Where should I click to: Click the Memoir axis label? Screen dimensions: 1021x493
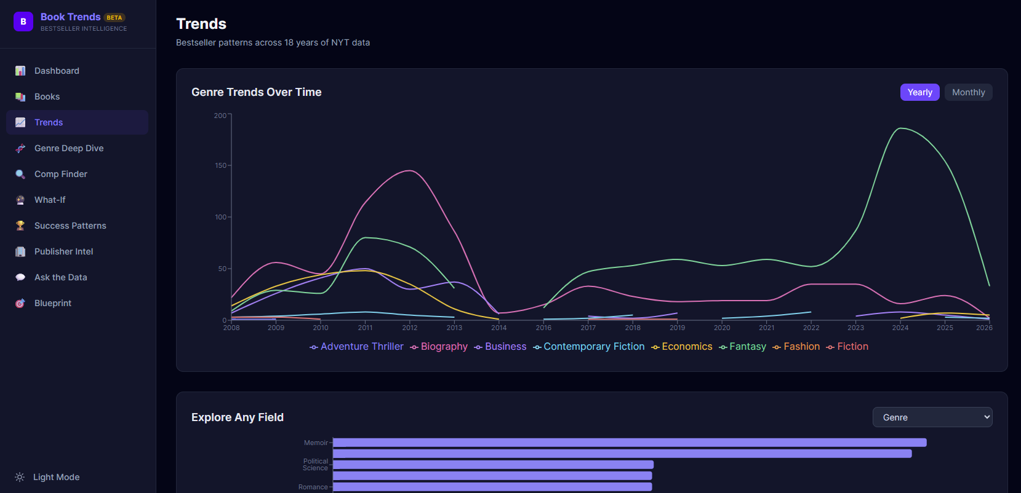click(316, 443)
